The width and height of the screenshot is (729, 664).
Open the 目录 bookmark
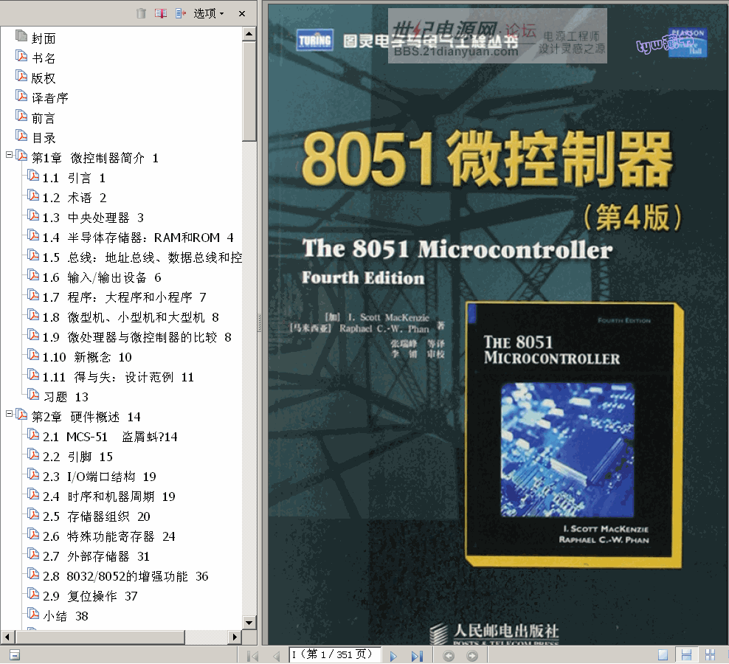(x=44, y=138)
